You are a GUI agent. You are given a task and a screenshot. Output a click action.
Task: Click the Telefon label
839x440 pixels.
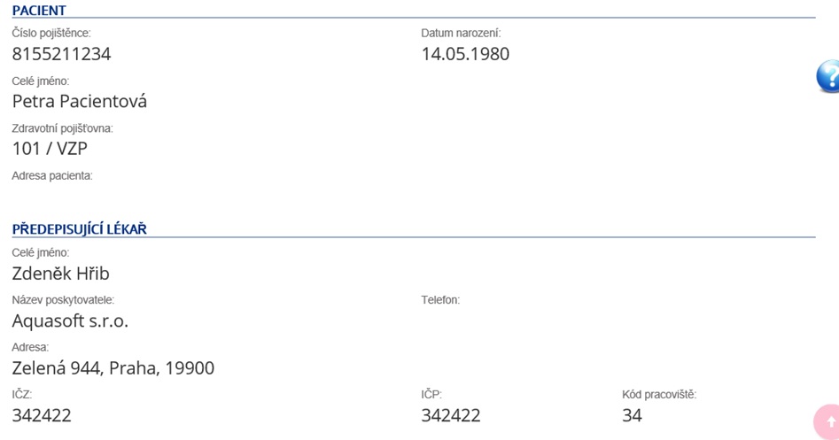tap(440, 300)
